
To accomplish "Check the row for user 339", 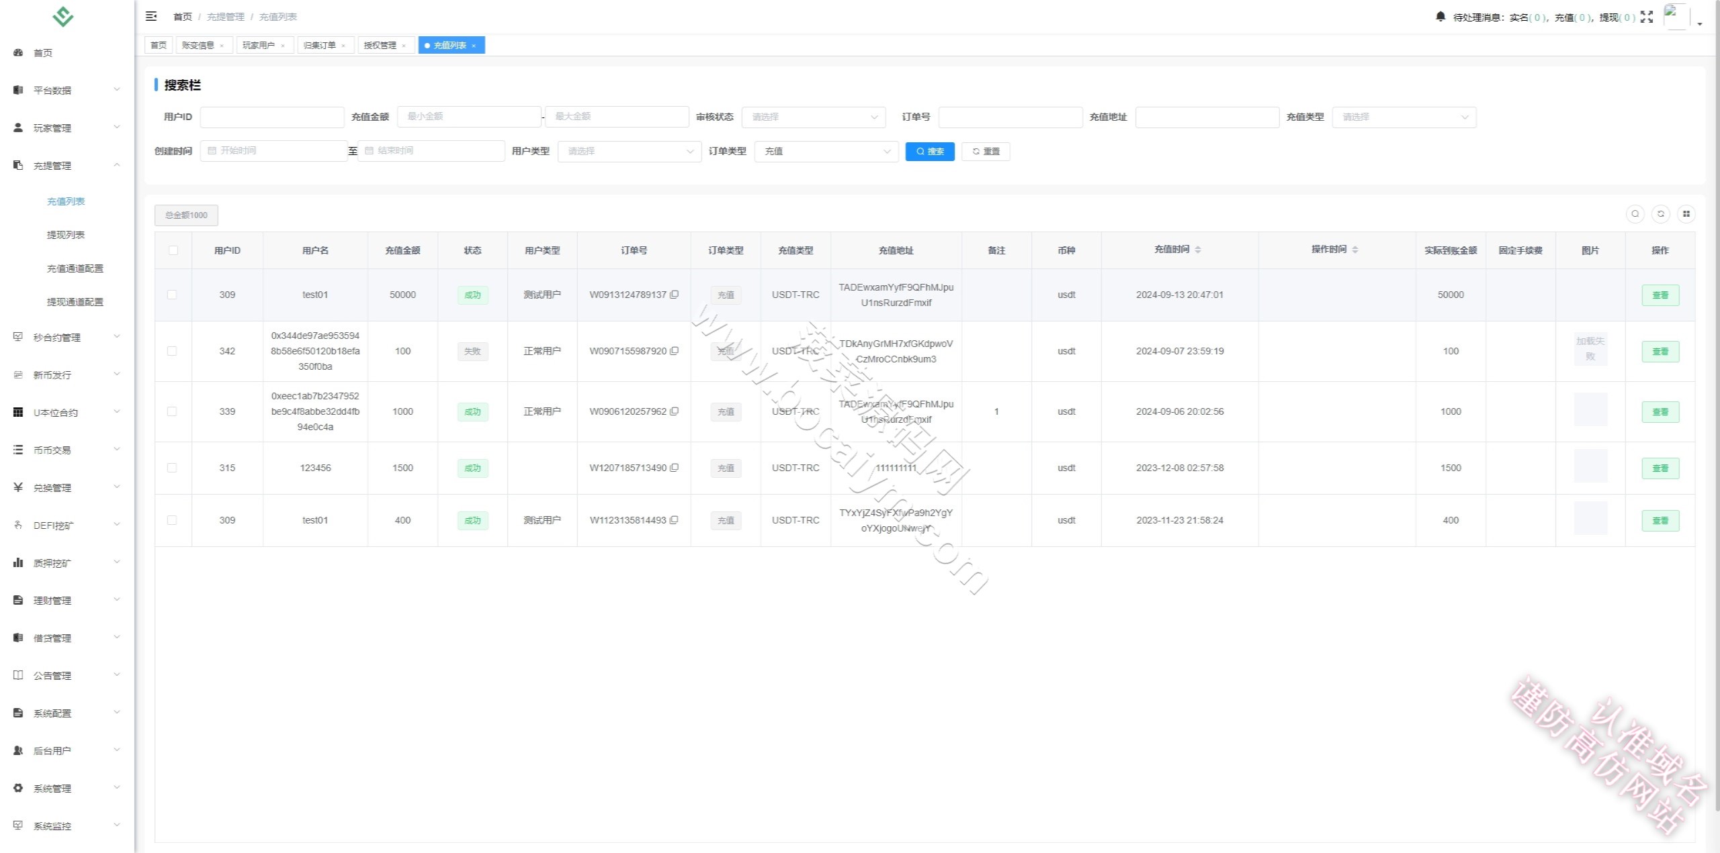I will [x=172, y=411].
